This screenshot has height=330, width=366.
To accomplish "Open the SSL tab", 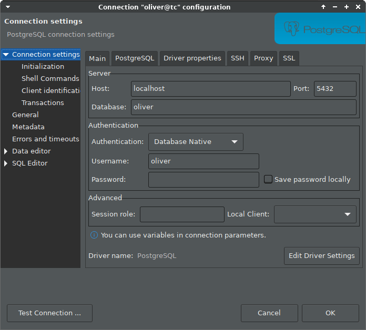I will [x=289, y=58].
